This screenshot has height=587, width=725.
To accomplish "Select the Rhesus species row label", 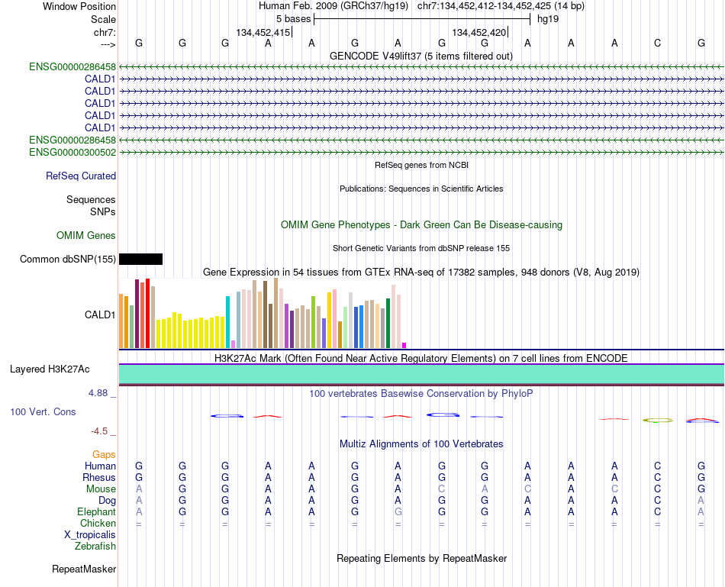I will click(99, 477).
